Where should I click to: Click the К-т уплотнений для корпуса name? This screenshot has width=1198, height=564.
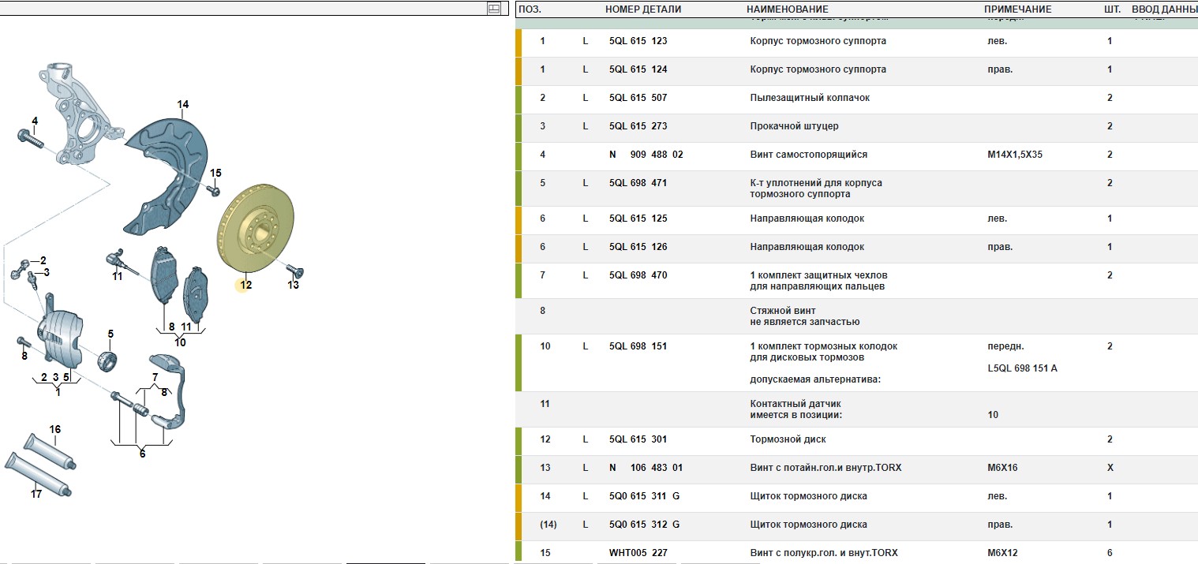[x=816, y=189]
